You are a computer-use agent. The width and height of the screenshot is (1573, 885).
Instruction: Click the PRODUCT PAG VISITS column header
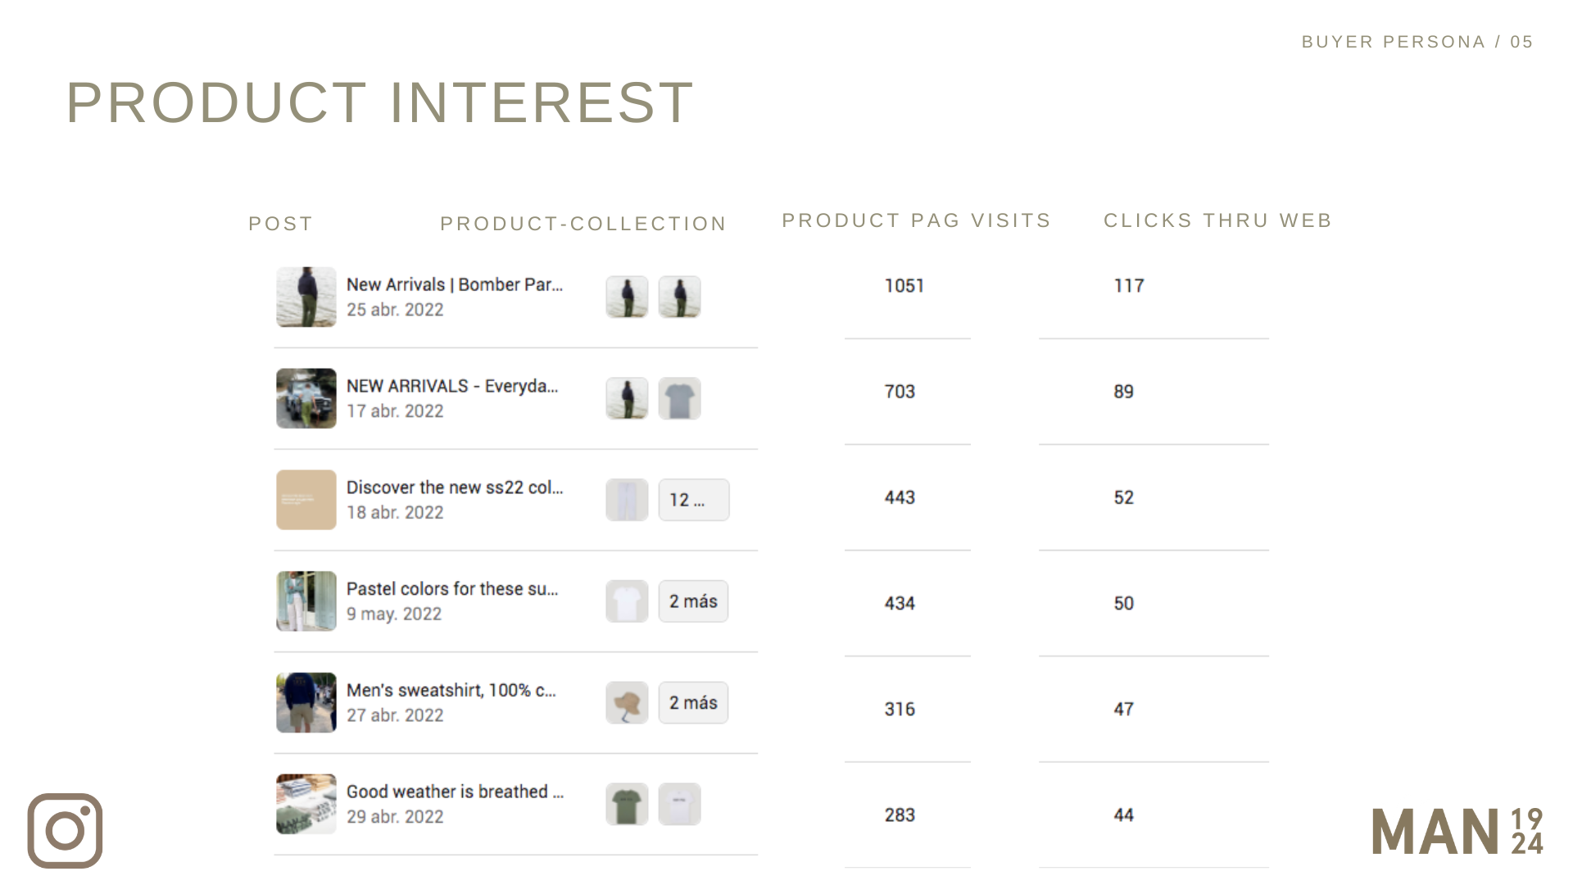(916, 220)
